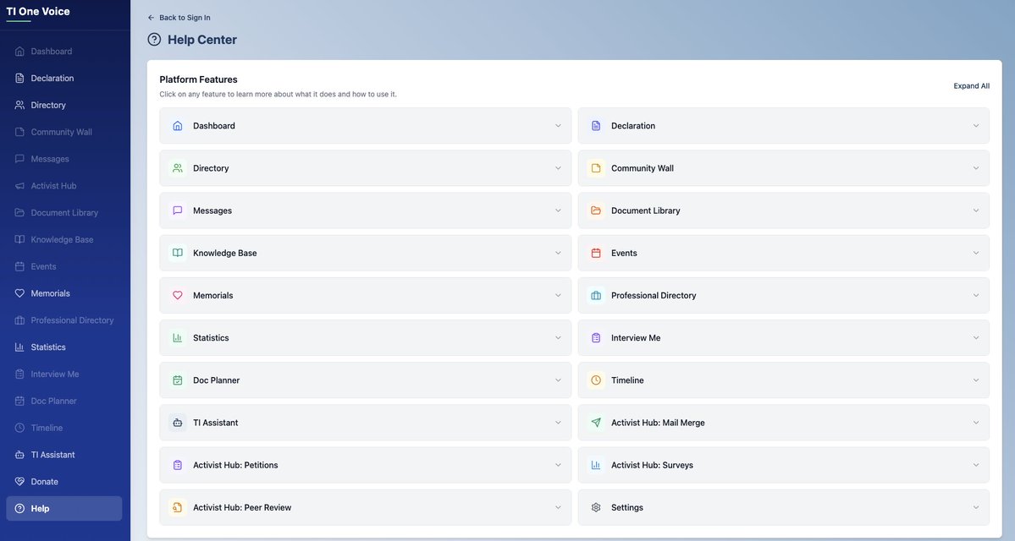
Task: Expand the Interview Me chevron
Action: coord(976,338)
